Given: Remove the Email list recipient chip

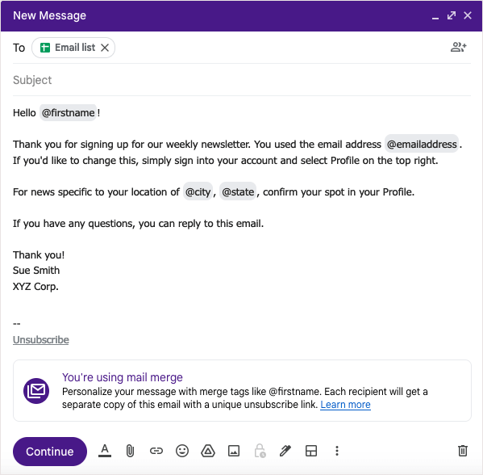Looking at the screenshot, I should click(105, 48).
